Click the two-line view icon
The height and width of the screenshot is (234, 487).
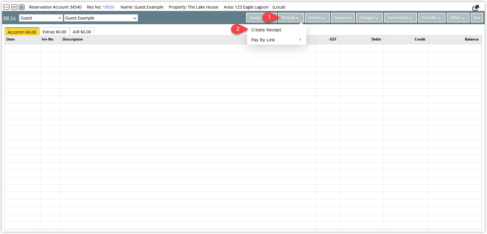[x=14, y=7]
